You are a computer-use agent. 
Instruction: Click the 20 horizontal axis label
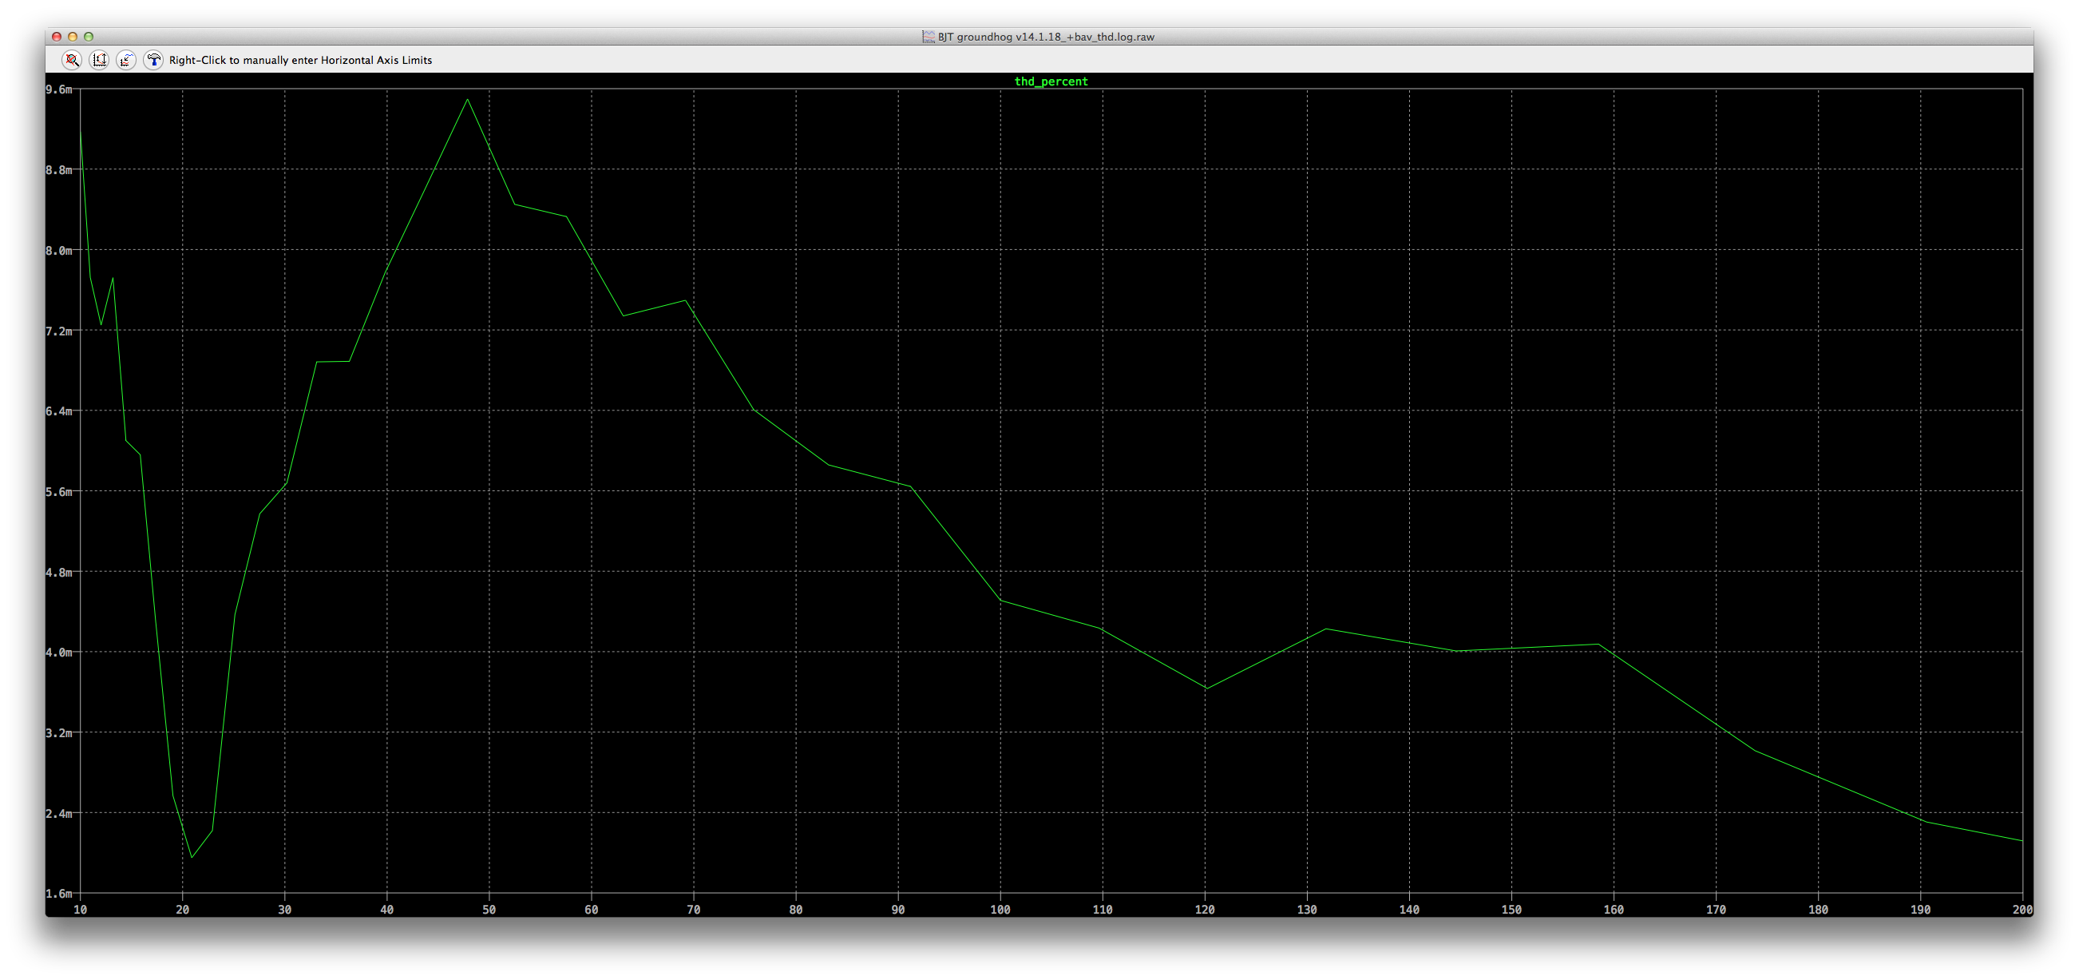(182, 910)
